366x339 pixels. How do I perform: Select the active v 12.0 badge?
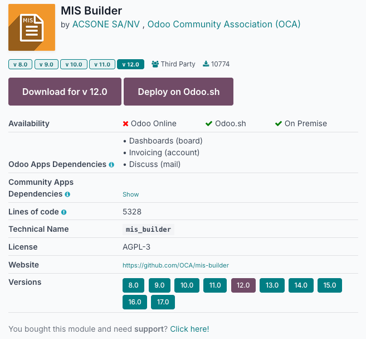130,64
